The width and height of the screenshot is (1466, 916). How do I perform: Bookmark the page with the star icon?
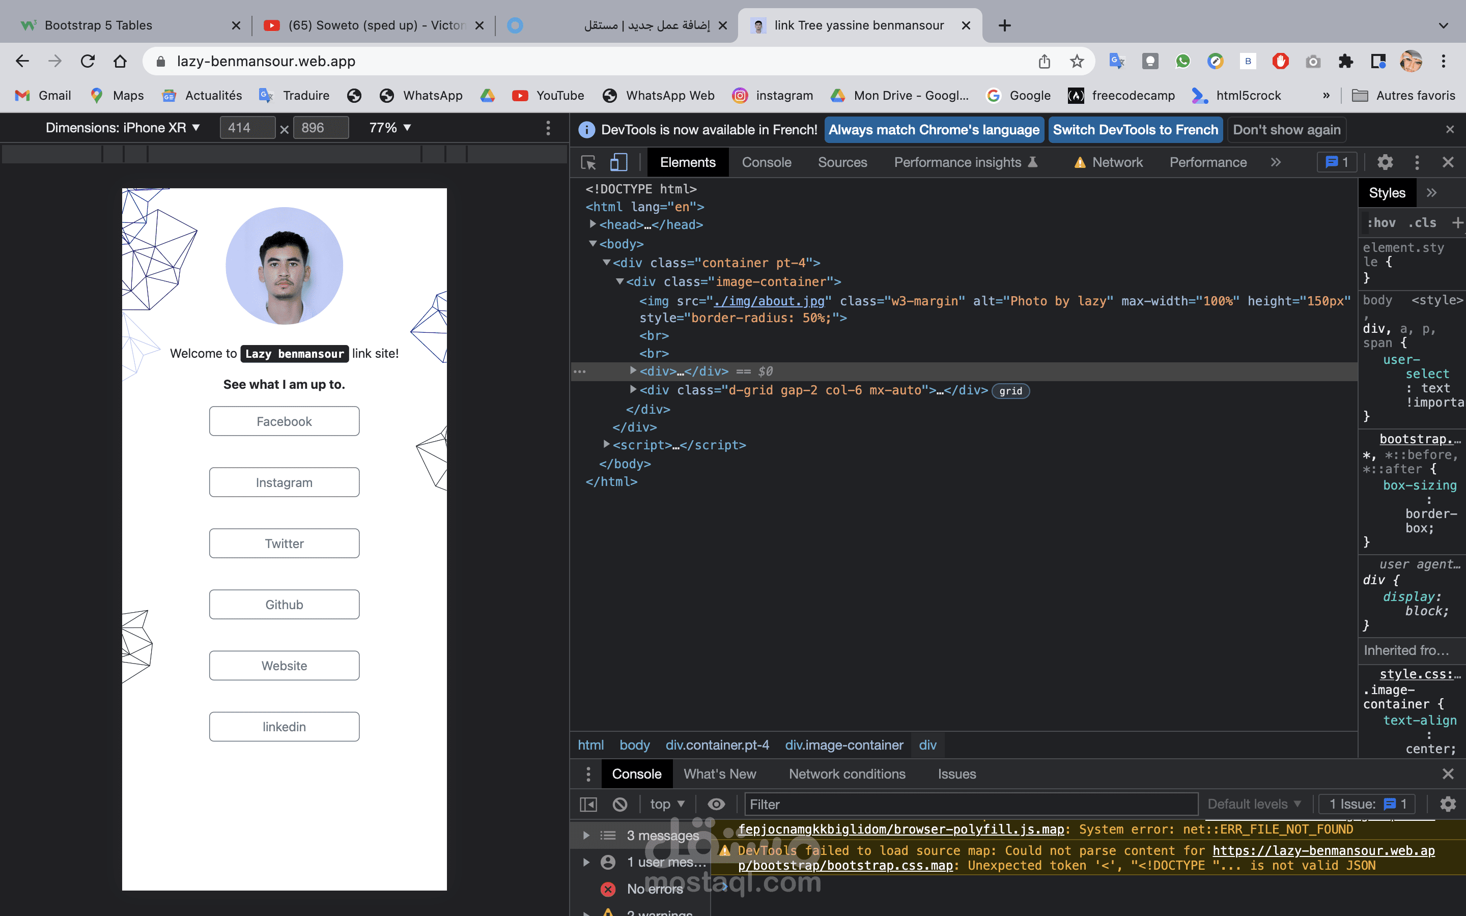pos(1077,61)
